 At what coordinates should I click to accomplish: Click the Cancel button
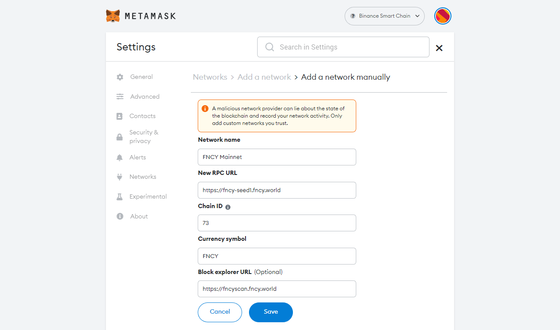[220, 312]
